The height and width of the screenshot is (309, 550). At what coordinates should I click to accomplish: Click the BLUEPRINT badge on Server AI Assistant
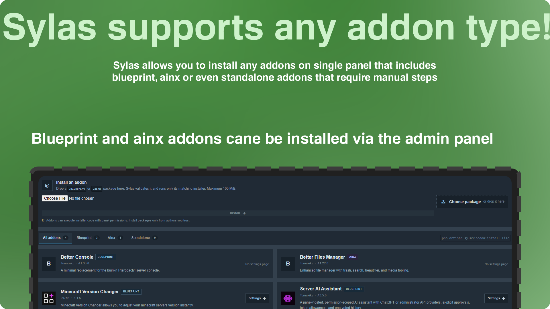tap(354, 289)
